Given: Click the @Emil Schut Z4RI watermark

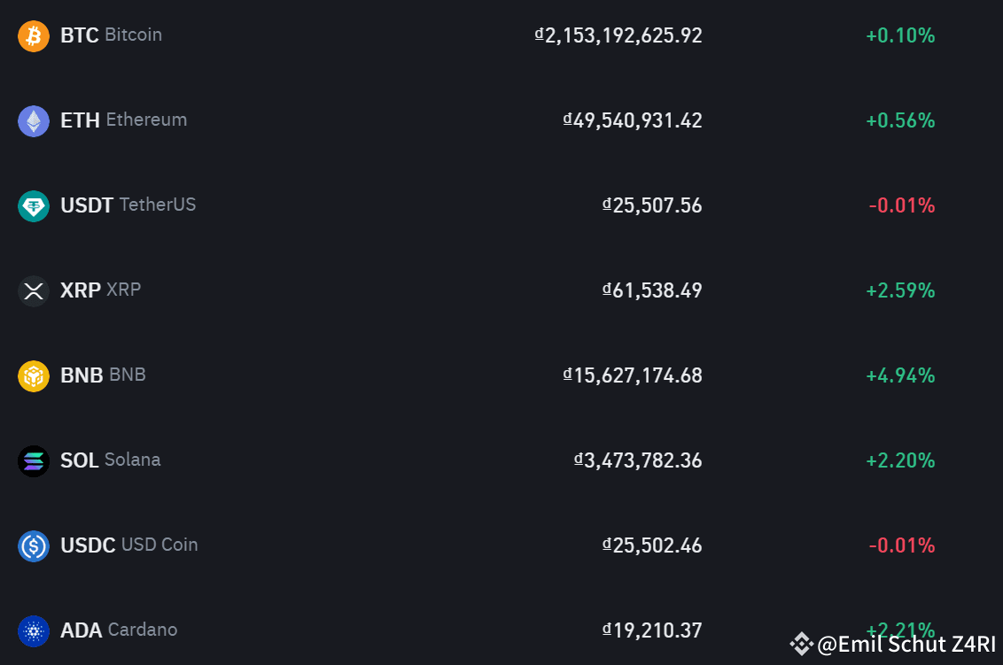Looking at the screenshot, I should click(x=892, y=644).
